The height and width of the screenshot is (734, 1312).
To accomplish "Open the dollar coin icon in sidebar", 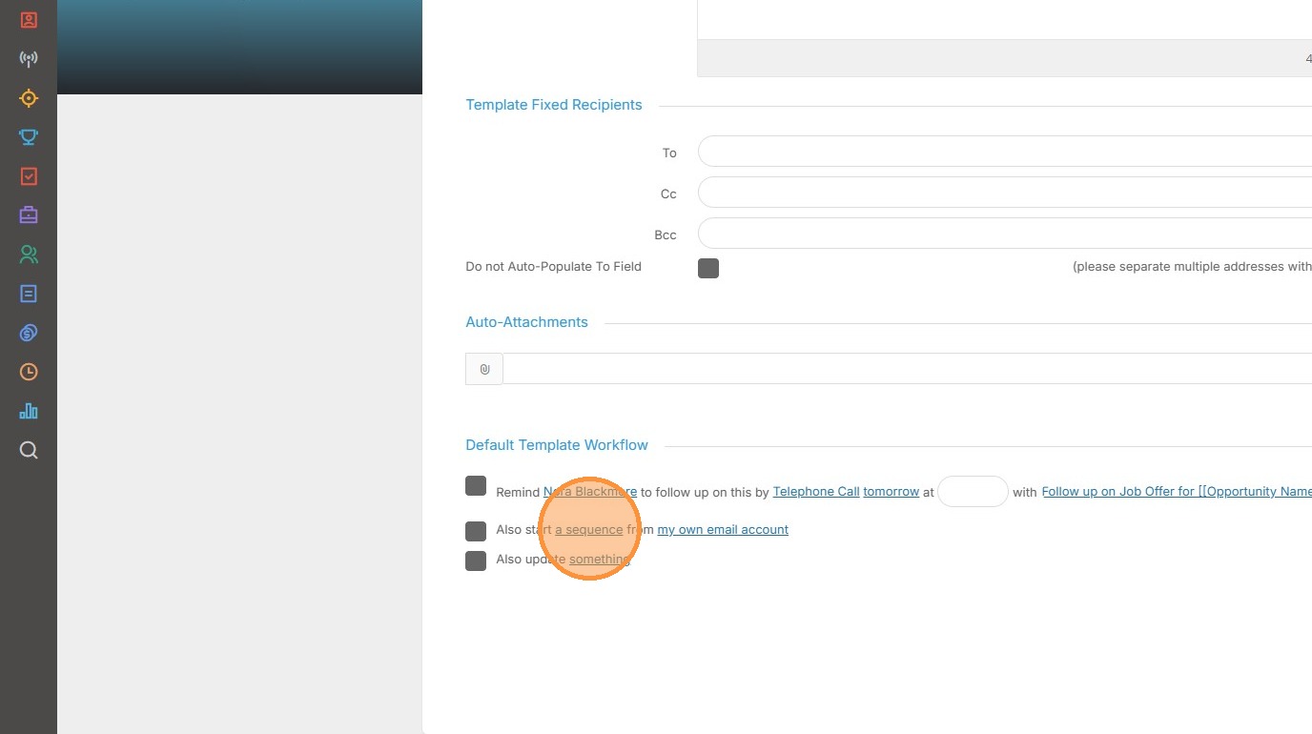I will tap(29, 333).
